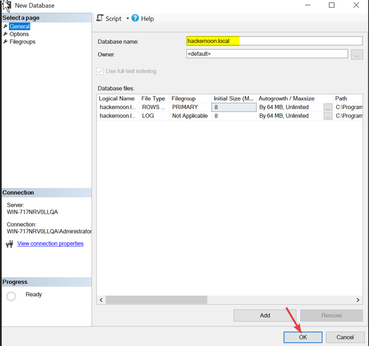
Task: Click the Database name input field
Action: 274,41
